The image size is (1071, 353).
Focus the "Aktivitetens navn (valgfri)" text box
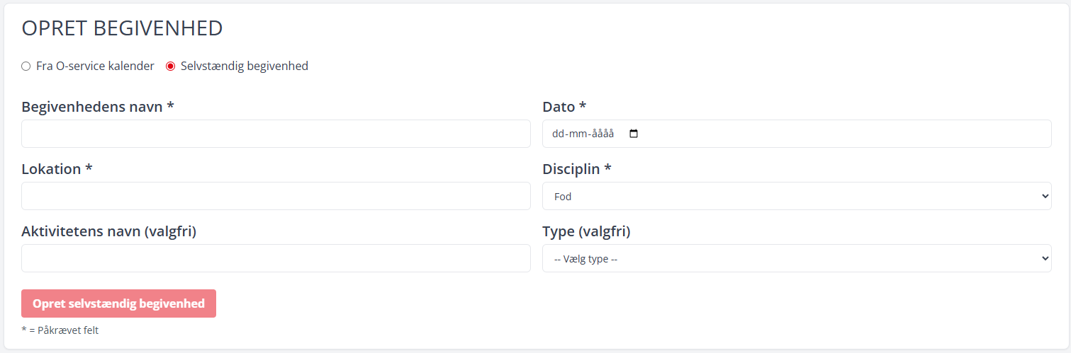tap(276, 258)
